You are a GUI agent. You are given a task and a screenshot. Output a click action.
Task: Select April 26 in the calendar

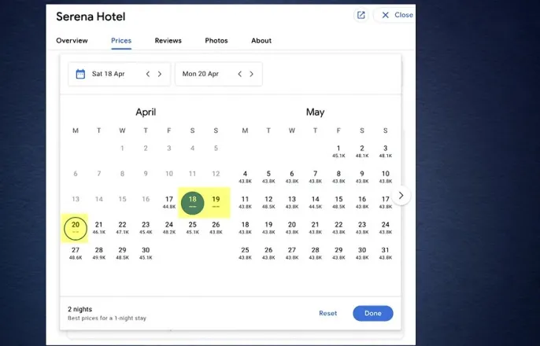[216, 228]
